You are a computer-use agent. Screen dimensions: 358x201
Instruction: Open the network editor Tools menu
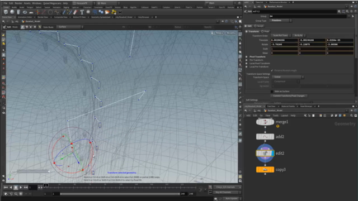[x=276, y=116]
